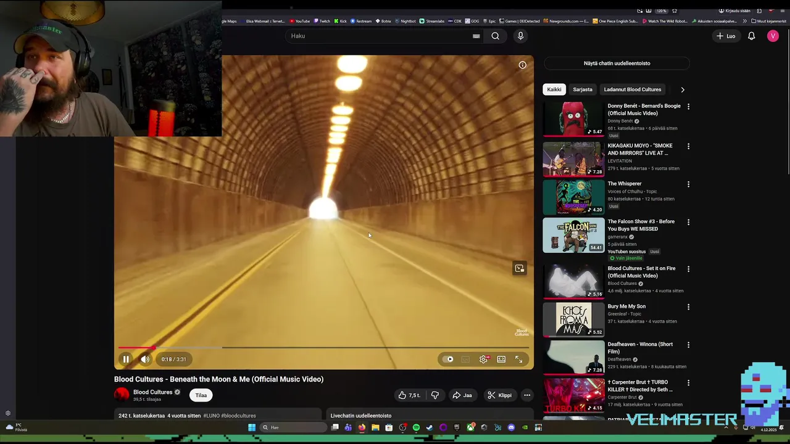The width and height of the screenshot is (790, 444).
Task: Open options for The Falcon Show #3
Action: [x=688, y=222]
